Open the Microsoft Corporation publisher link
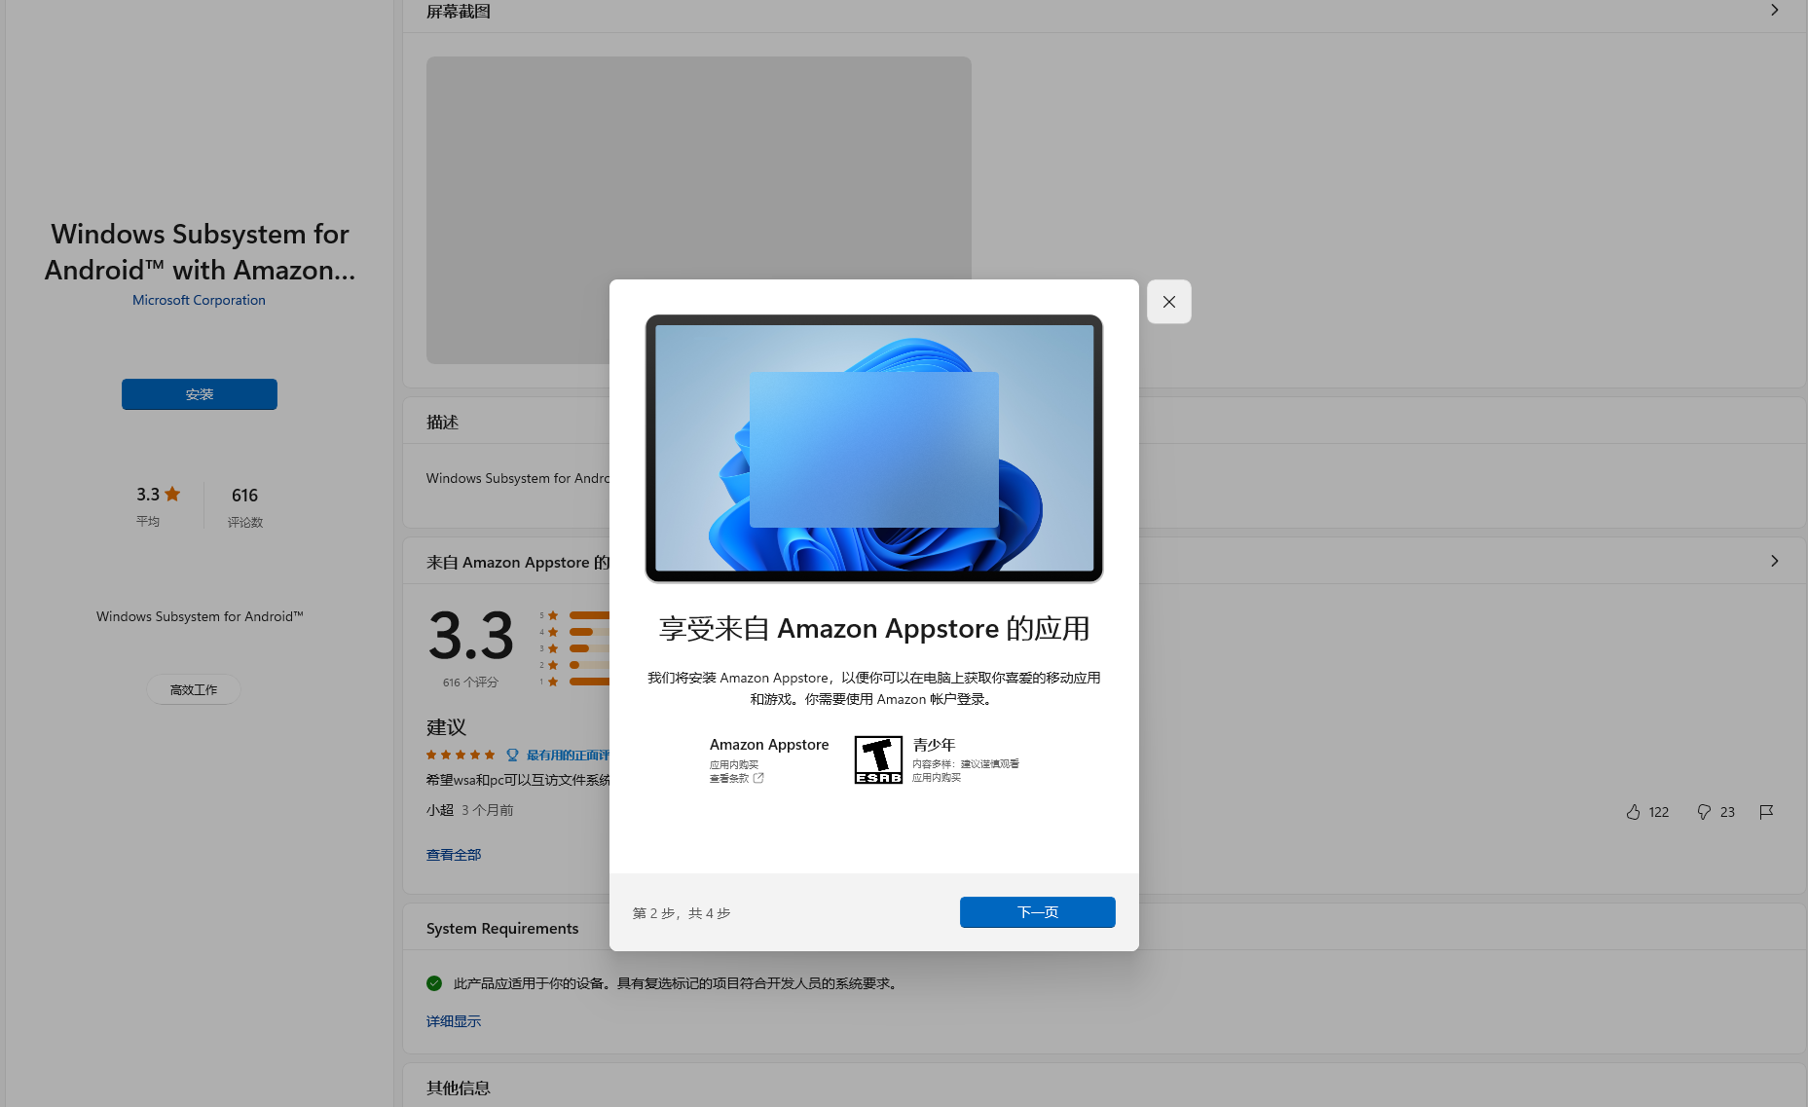Viewport: 1808px width, 1107px height. [199, 300]
